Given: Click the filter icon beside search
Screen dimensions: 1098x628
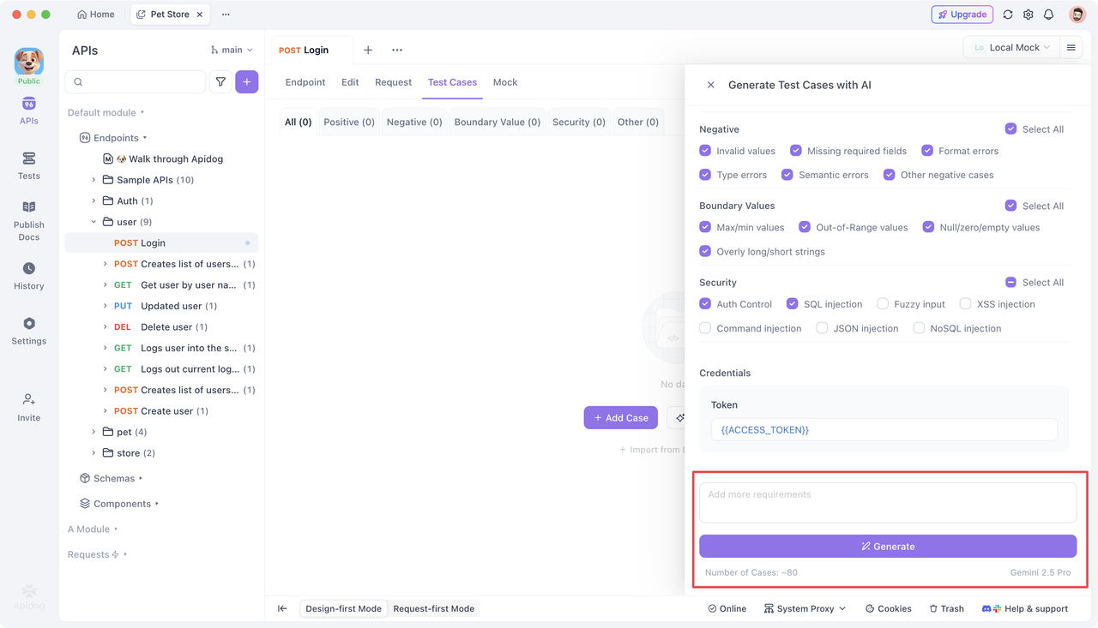Looking at the screenshot, I should [220, 82].
